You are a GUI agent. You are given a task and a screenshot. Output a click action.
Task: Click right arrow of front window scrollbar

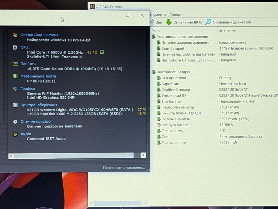[x=143, y=156]
